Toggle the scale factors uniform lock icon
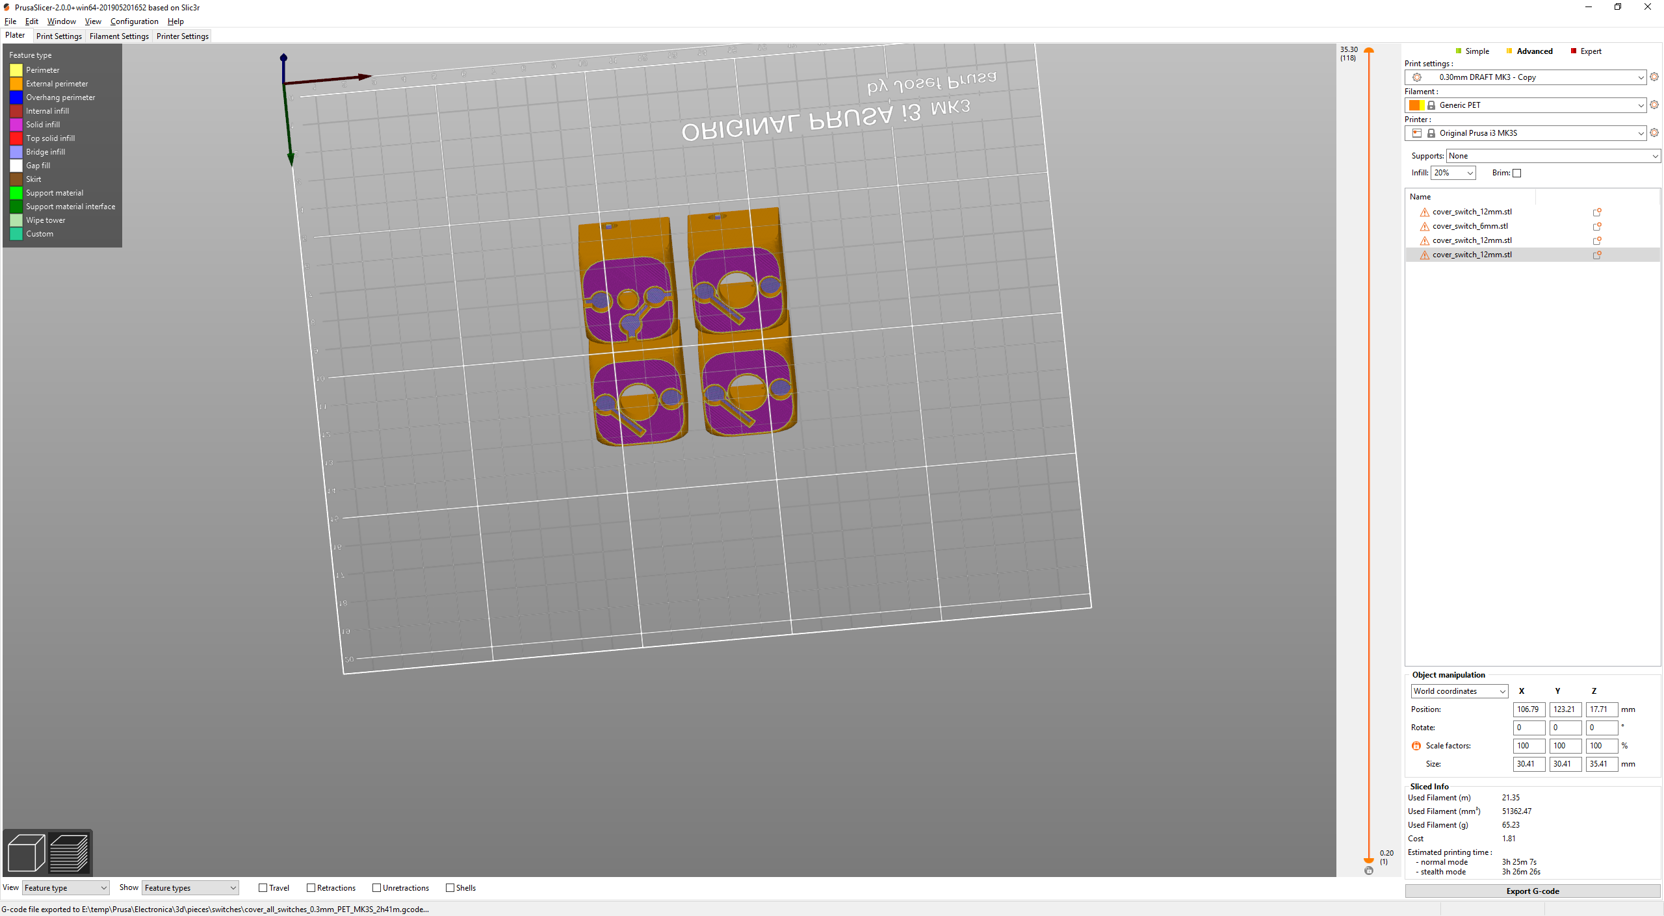The image size is (1664, 916). click(x=1416, y=746)
